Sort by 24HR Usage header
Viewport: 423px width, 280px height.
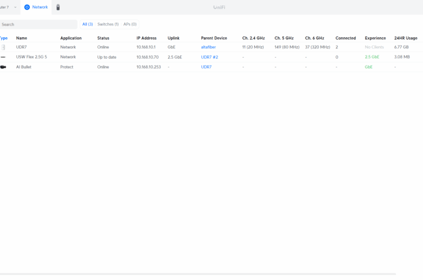point(406,38)
